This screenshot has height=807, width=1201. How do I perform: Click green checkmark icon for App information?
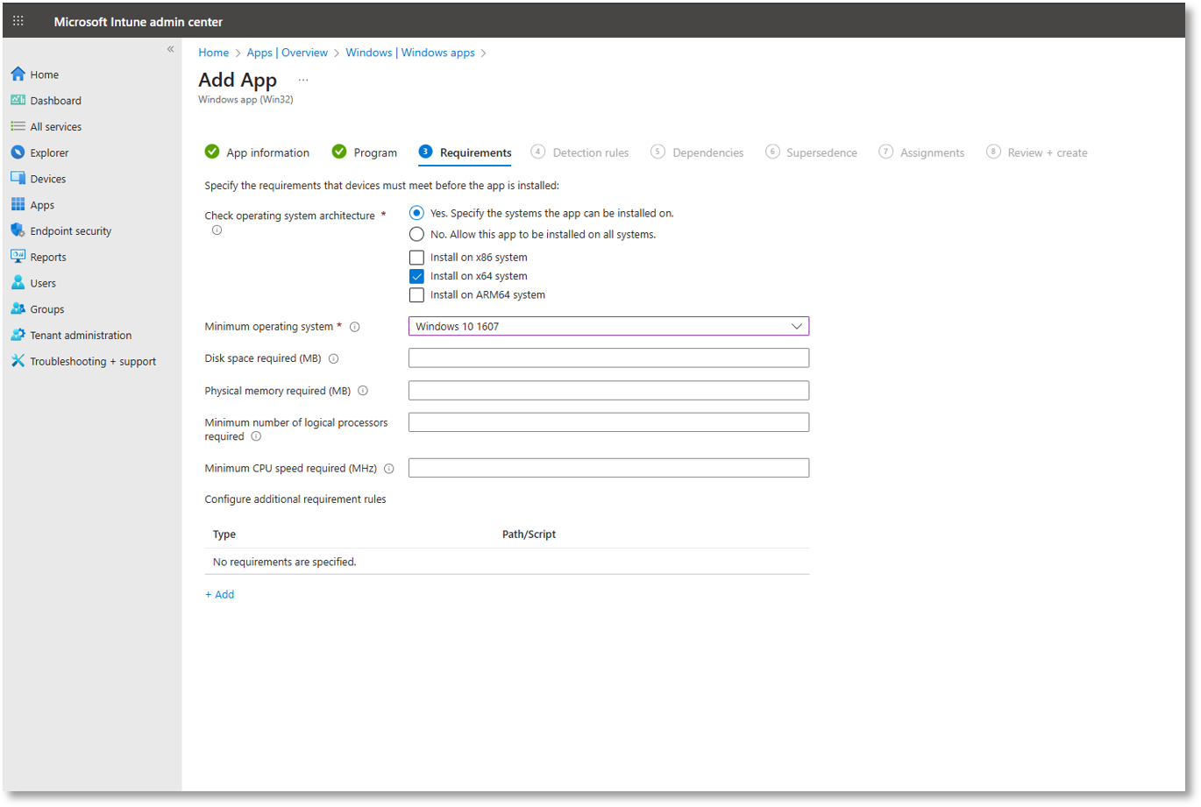coord(212,152)
